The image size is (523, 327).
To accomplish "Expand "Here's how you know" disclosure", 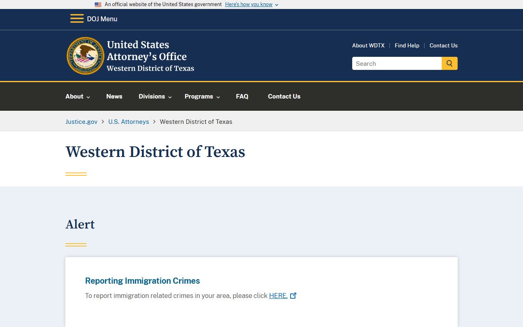I will coord(252,4).
